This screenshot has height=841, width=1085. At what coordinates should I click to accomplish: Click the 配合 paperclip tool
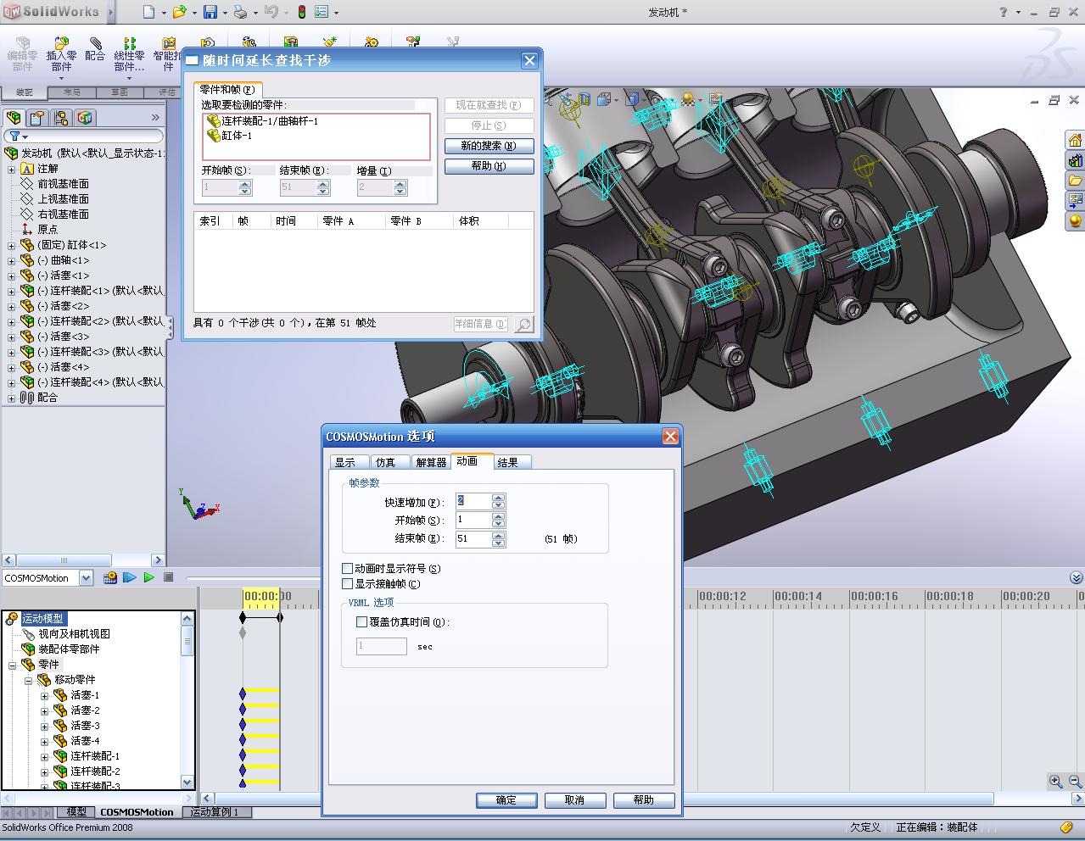pyautogui.click(x=95, y=49)
